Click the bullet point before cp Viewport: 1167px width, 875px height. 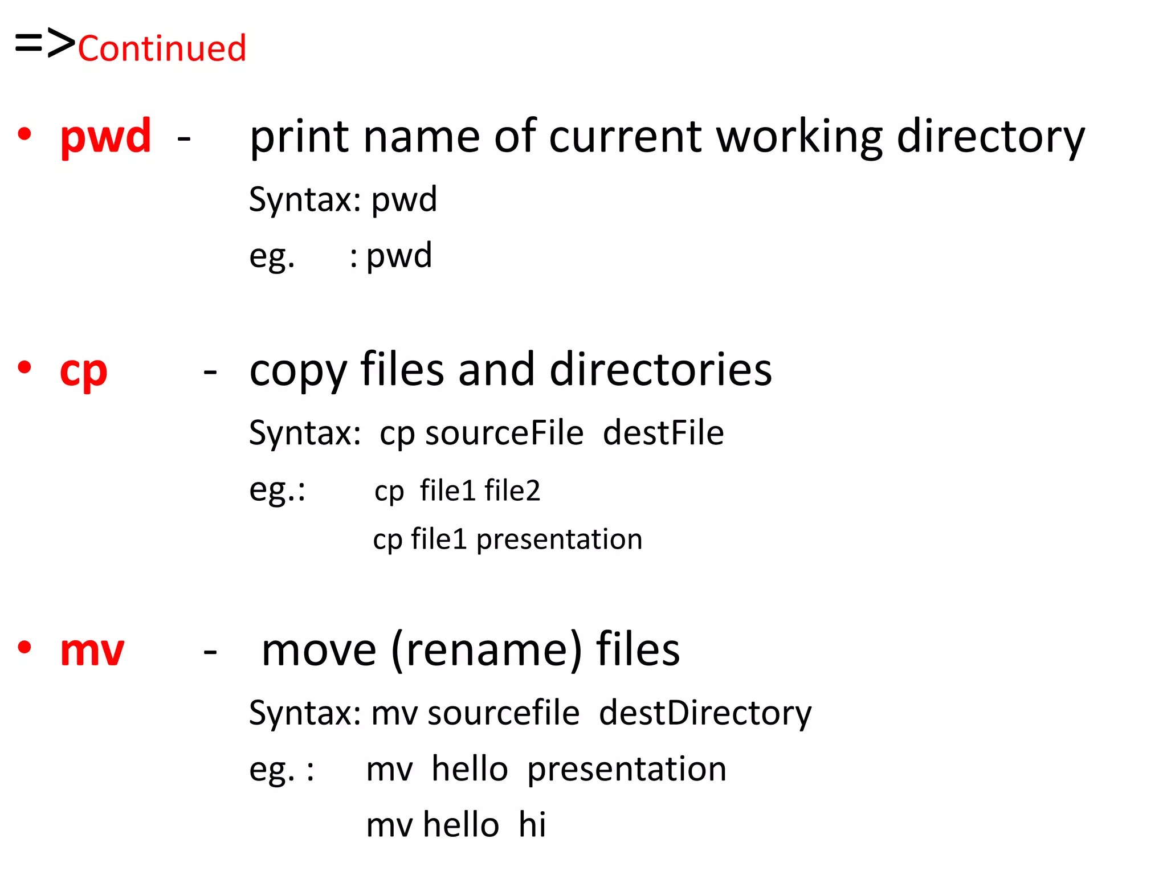(25, 367)
